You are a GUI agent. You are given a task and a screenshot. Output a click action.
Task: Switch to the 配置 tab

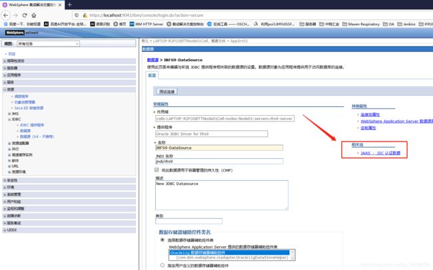[x=153, y=75]
